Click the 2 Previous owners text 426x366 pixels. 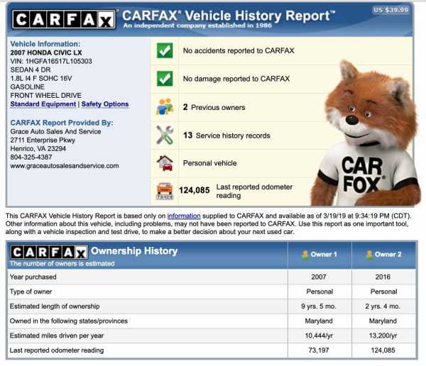tap(214, 108)
